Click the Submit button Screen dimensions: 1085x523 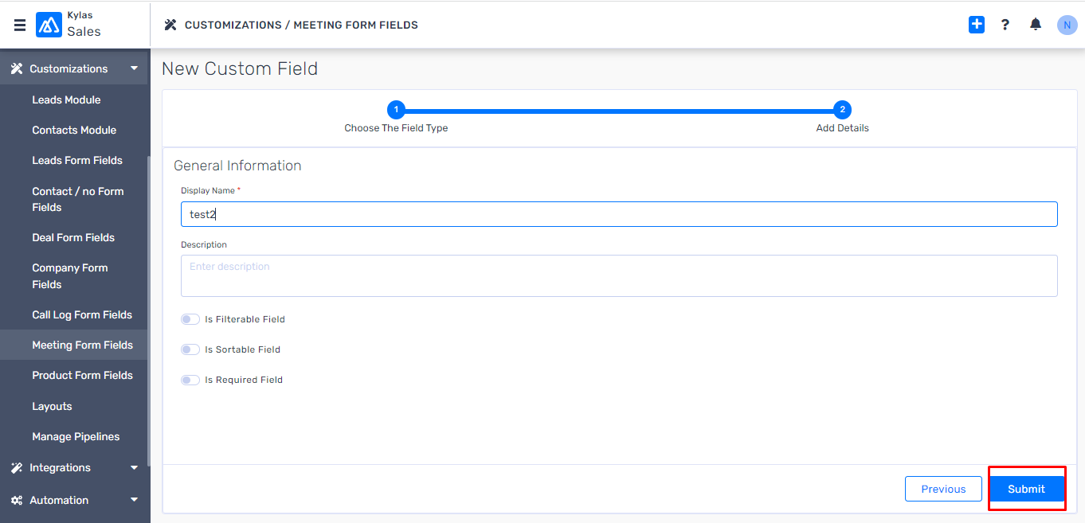pyautogui.click(x=1026, y=489)
